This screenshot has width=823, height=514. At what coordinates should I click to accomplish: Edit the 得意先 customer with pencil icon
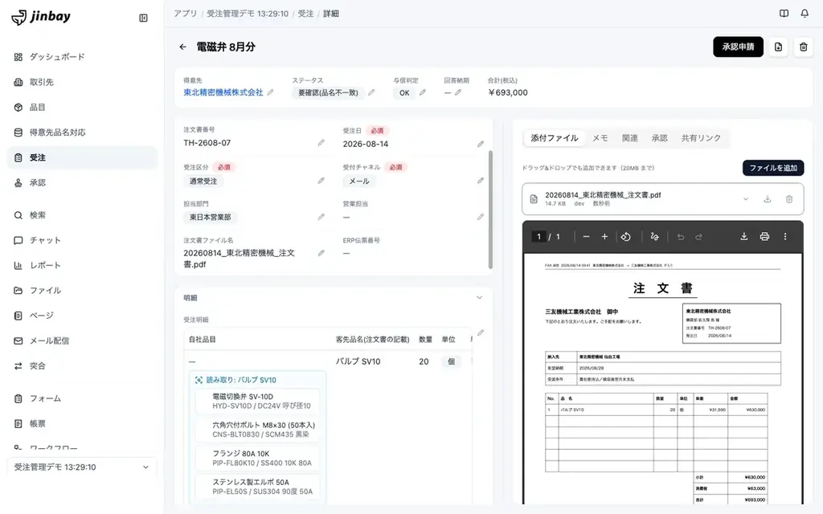click(270, 92)
